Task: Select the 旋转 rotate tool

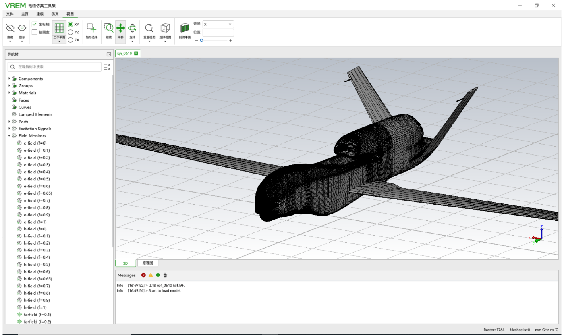Action: 132,28
